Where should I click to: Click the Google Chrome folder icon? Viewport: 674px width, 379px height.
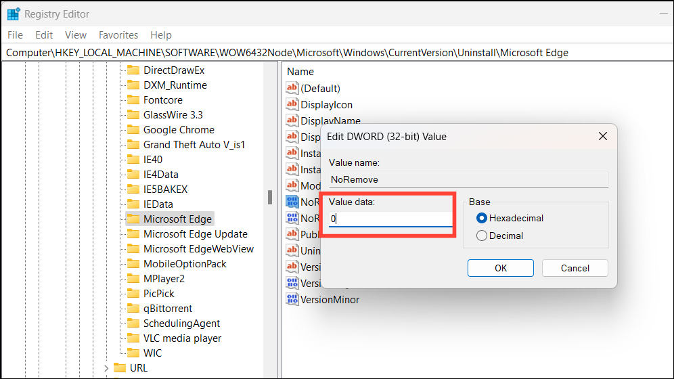tap(133, 130)
